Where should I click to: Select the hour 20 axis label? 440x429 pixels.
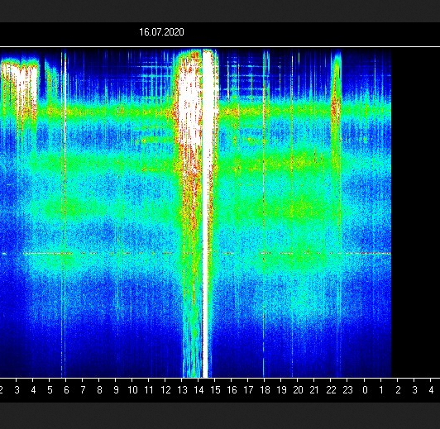pyautogui.click(x=298, y=390)
